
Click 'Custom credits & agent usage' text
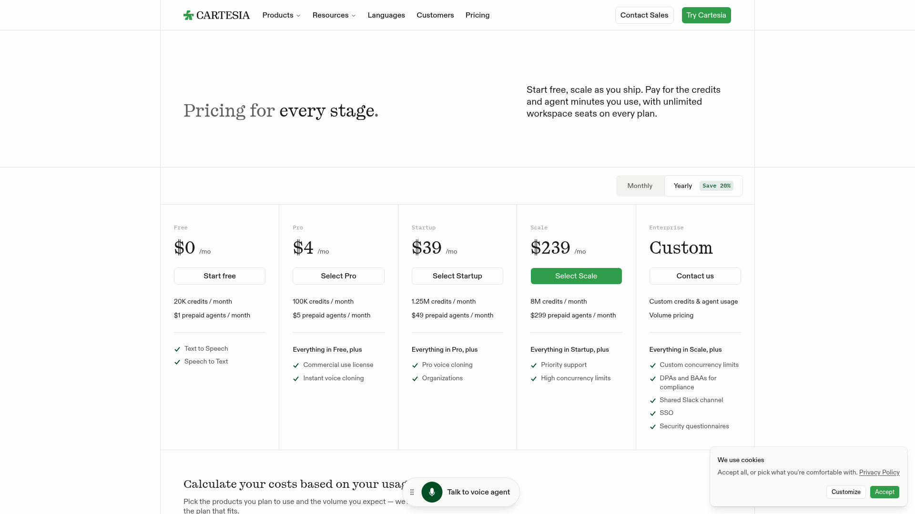693,302
